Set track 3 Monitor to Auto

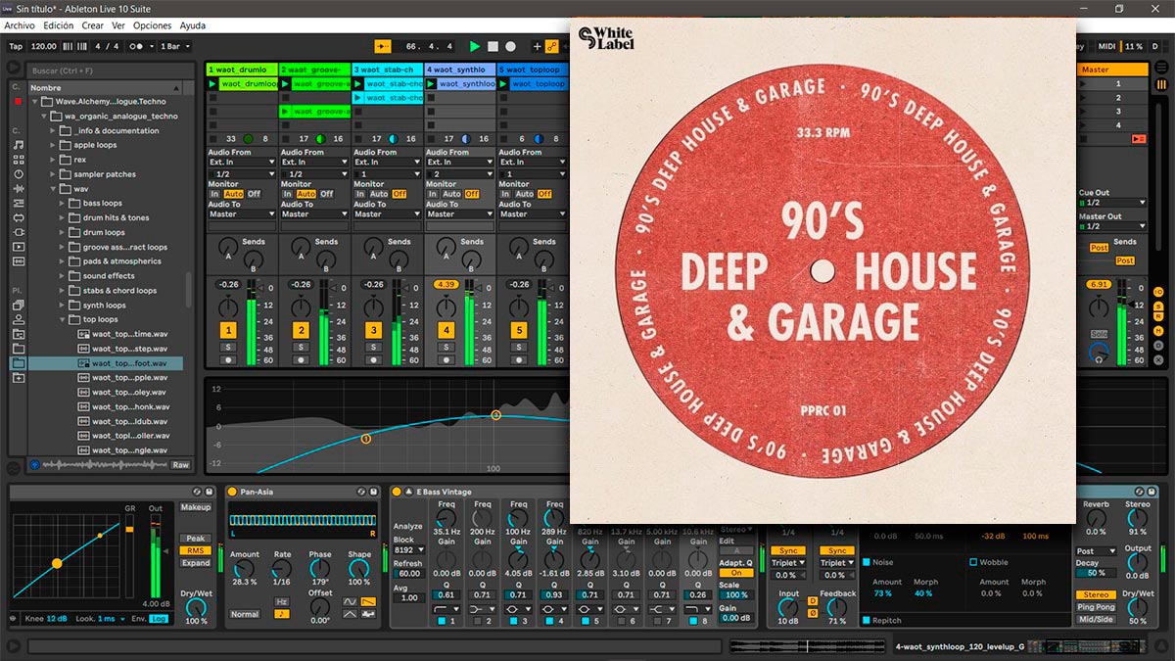pyautogui.click(x=378, y=194)
